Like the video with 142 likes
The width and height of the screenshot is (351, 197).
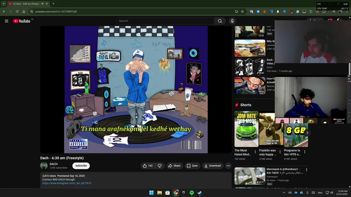[x=148, y=166]
